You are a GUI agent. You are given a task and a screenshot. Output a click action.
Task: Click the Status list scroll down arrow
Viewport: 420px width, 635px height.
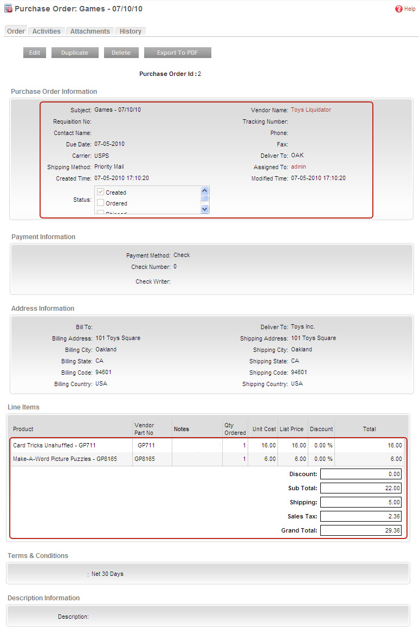pyautogui.click(x=205, y=209)
